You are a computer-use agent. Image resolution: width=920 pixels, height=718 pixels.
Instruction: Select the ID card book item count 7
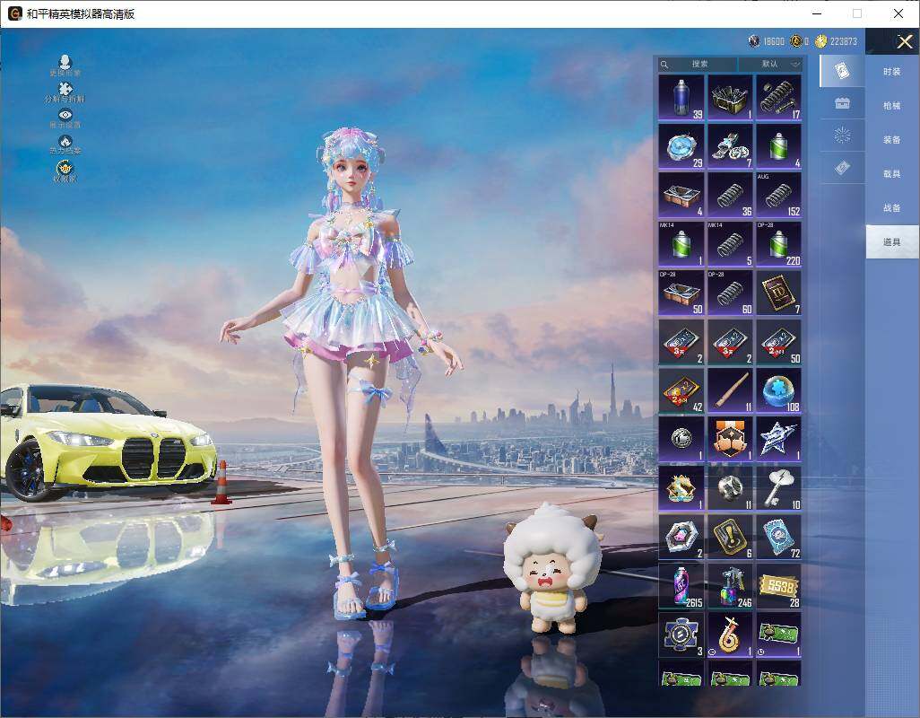[x=778, y=293]
